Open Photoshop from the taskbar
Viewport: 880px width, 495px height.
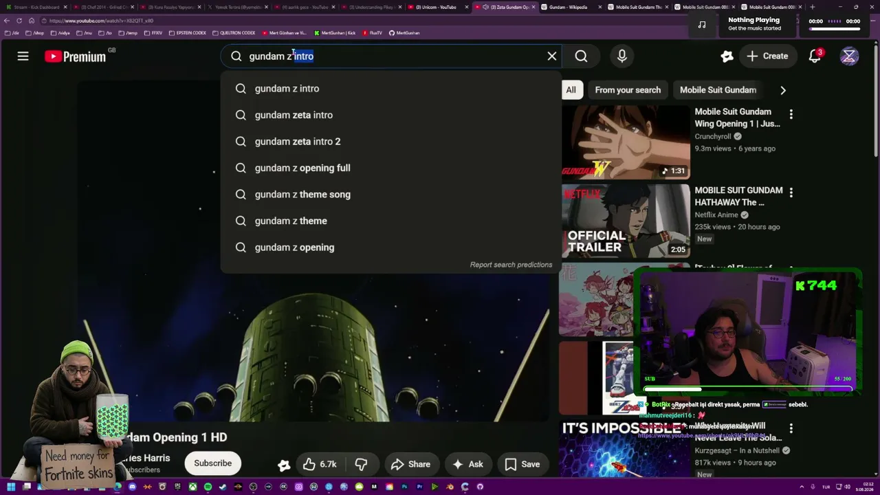pyautogui.click(x=404, y=487)
